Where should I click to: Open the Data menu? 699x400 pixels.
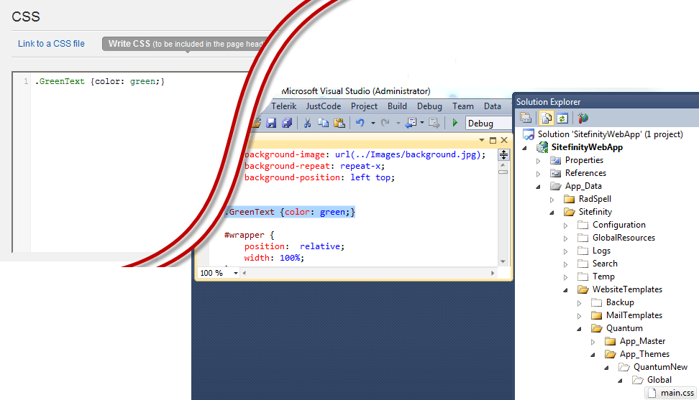pyautogui.click(x=492, y=106)
